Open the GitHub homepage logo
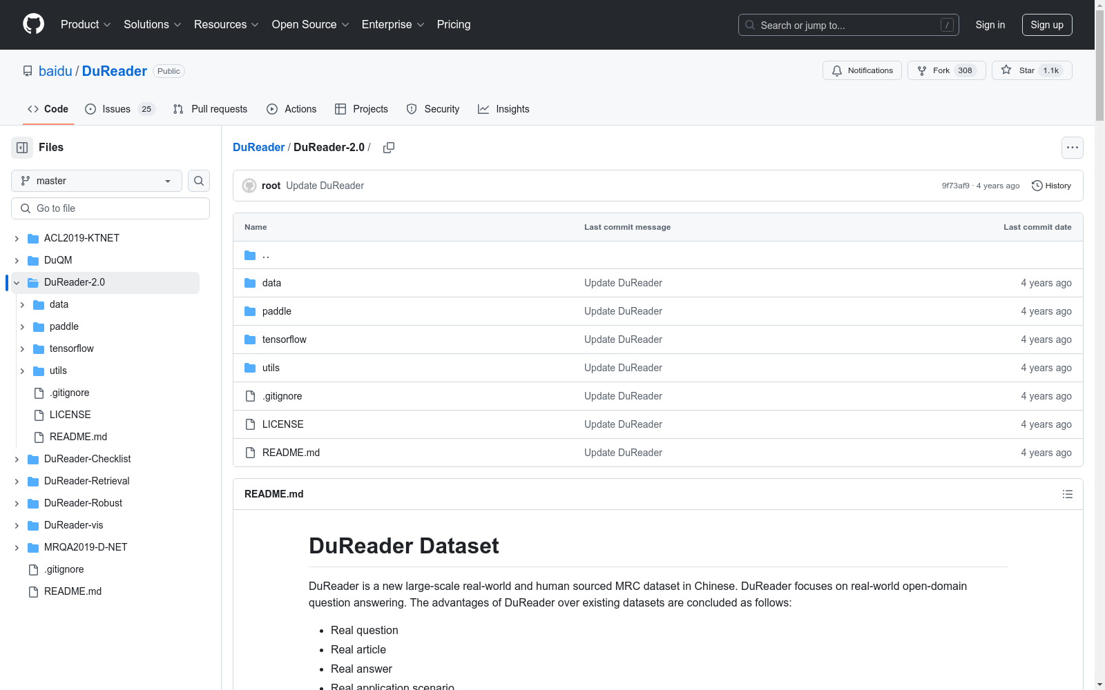The image size is (1105, 690). (33, 24)
